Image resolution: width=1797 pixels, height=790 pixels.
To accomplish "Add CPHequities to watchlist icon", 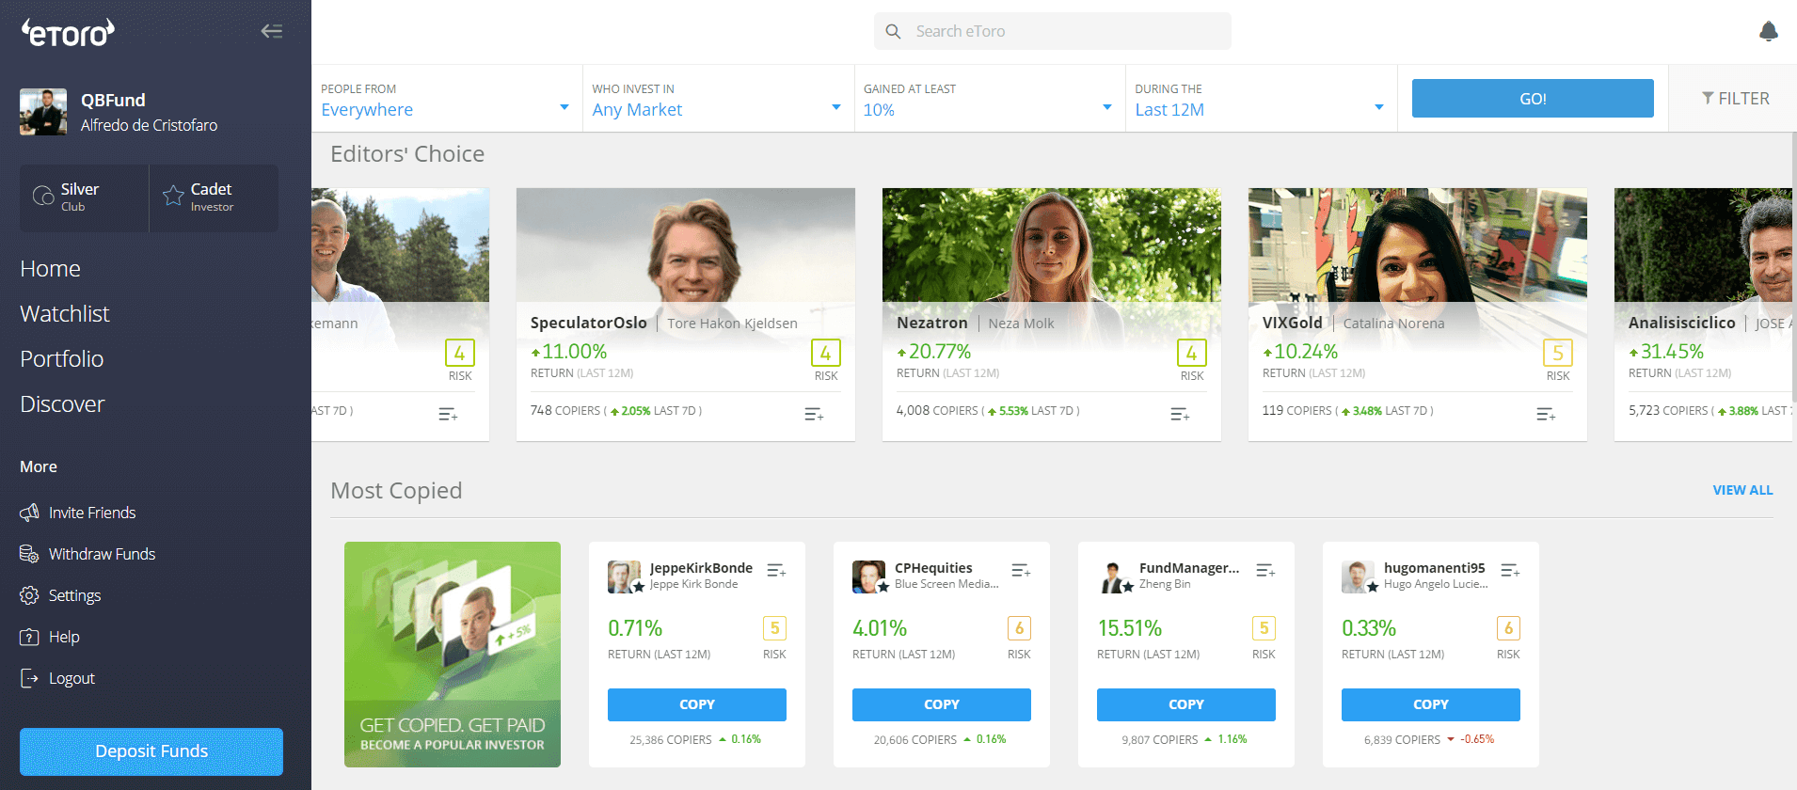I will (x=1021, y=571).
